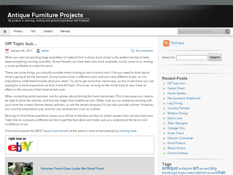Open the Sitemap page
Image resolution: width=233 pixels, height=175 pixels.
(65, 31)
